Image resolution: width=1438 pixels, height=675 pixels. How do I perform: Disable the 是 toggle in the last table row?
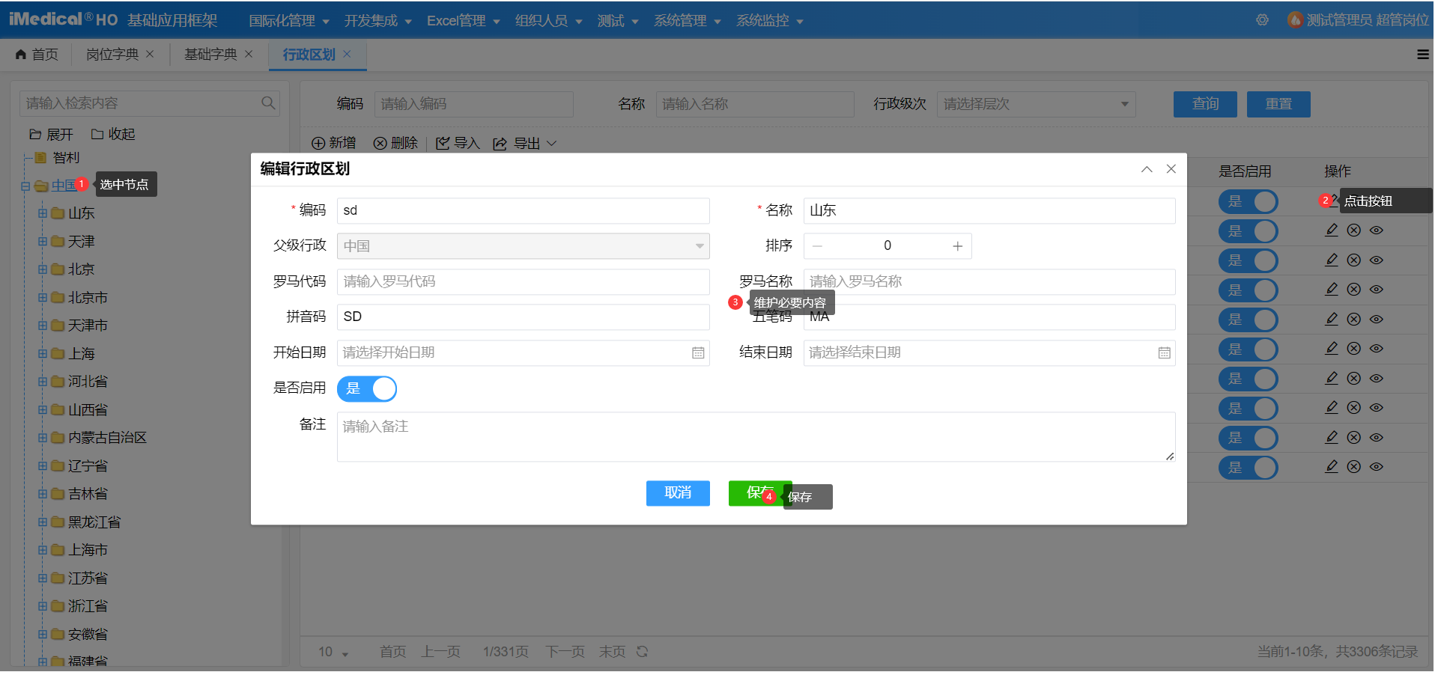tap(1249, 467)
